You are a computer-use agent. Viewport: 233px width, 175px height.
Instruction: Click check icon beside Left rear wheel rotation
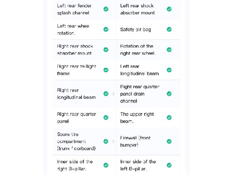click(x=106, y=29)
